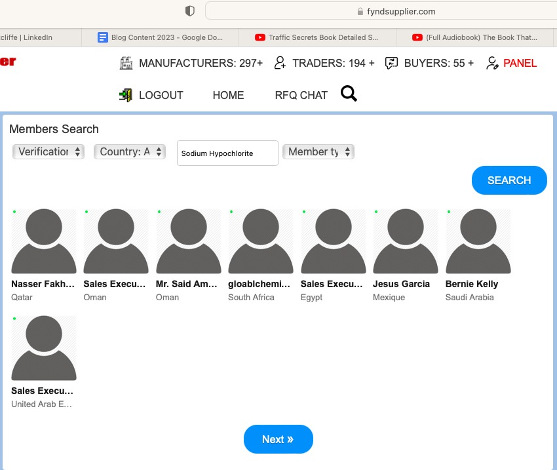Image resolution: width=557 pixels, height=470 pixels.
Task: Click Nasser Fakh... member name
Action: (43, 284)
